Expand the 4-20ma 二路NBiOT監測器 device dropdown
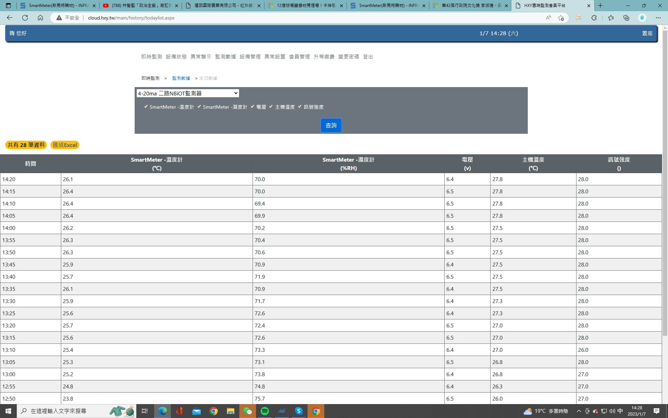Screen dimensions: 668x418 pos(188,93)
